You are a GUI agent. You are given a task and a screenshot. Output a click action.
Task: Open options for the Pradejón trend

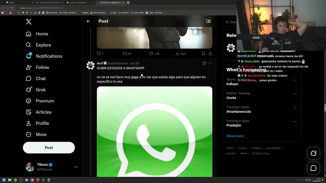tap(295, 121)
